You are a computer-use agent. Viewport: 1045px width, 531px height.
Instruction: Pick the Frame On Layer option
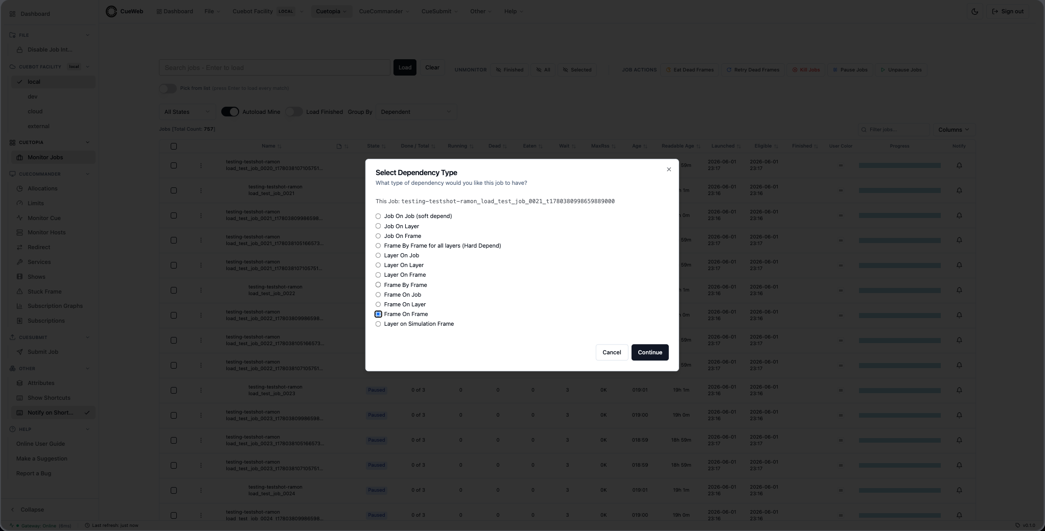click(378, 304)
